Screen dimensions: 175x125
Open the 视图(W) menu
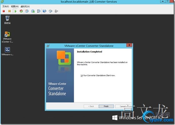coord(15,7)
